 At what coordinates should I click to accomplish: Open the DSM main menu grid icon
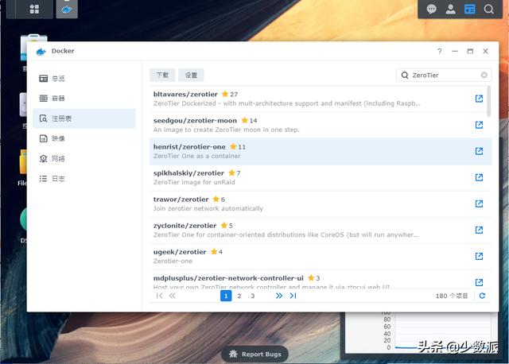pos(34,9)
